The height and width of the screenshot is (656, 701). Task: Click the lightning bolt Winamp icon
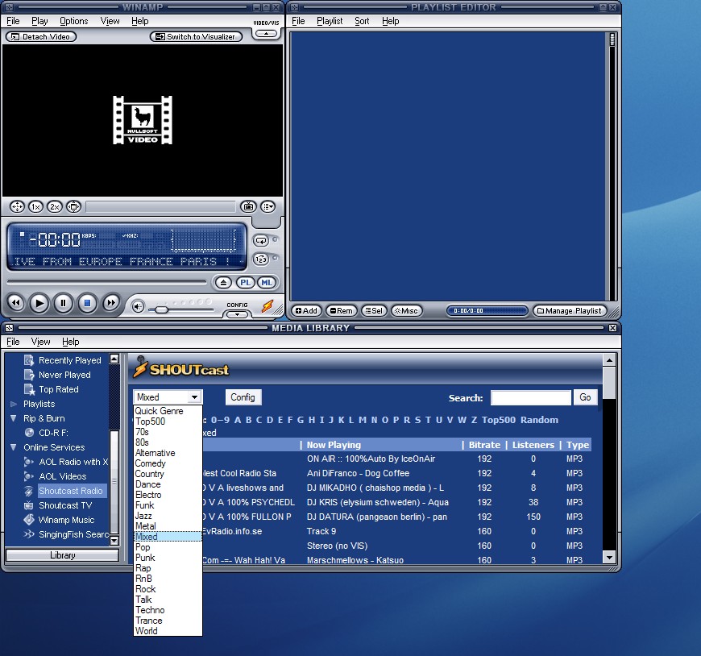point(268,306)
